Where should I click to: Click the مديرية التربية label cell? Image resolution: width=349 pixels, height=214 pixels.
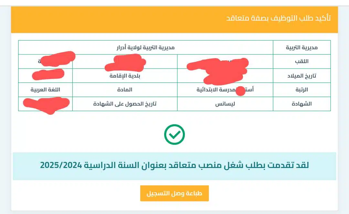pos(302,47)
